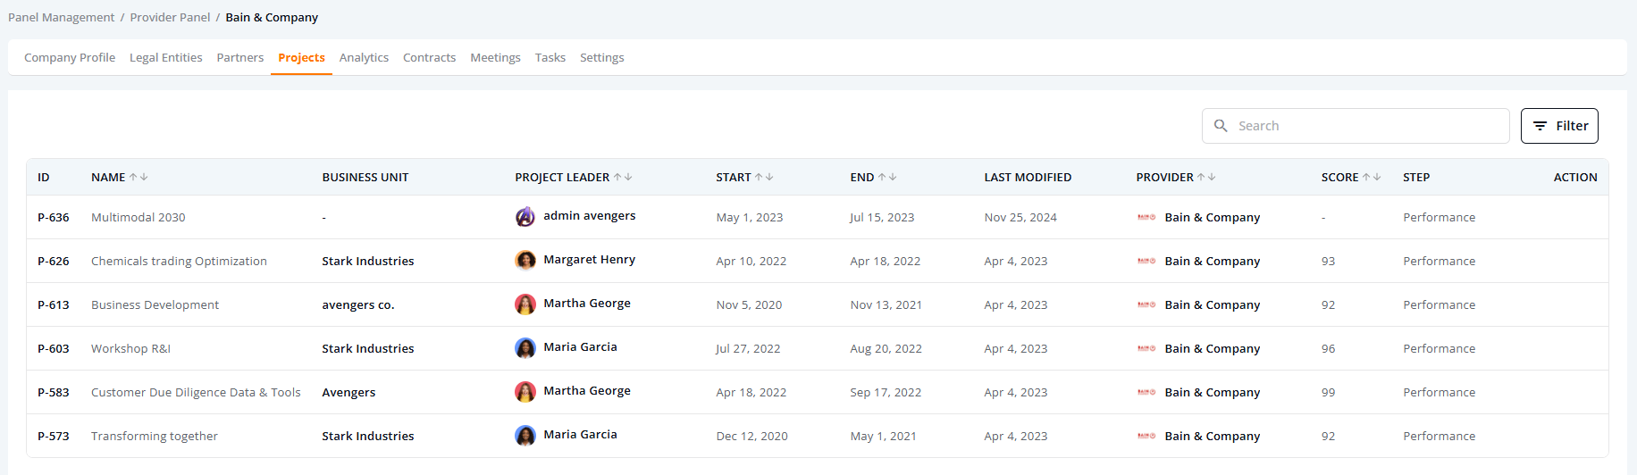The height and width of the screenshot is (475, 1637).
Task: Click Maria Garcia's avatar in P-573 row
Action: click(x=525, y=436)
